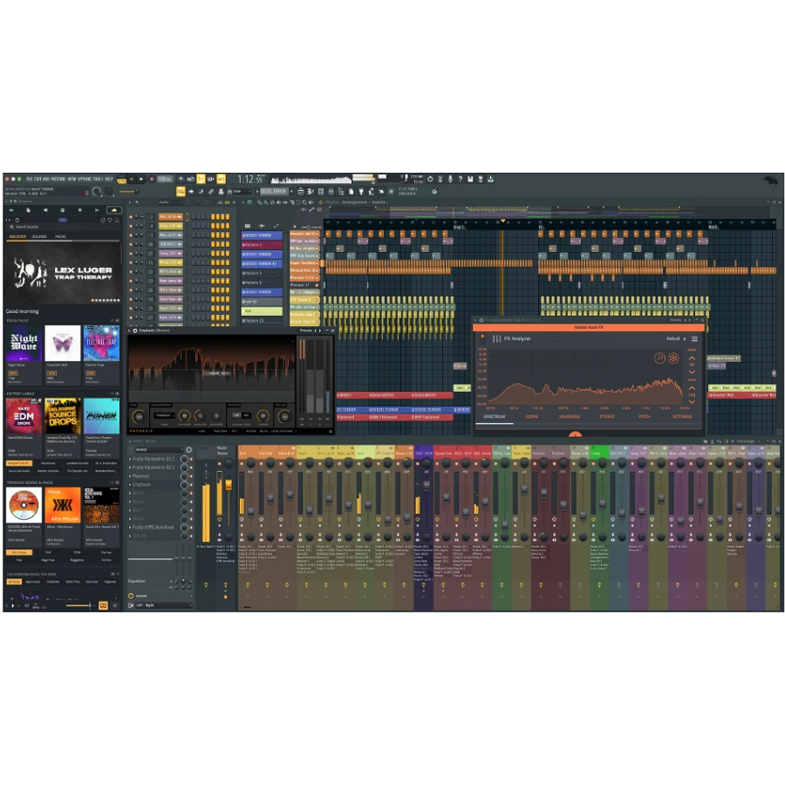Click the Techno genre filter button
Screen dimensions: 785x785
point(106,560)
